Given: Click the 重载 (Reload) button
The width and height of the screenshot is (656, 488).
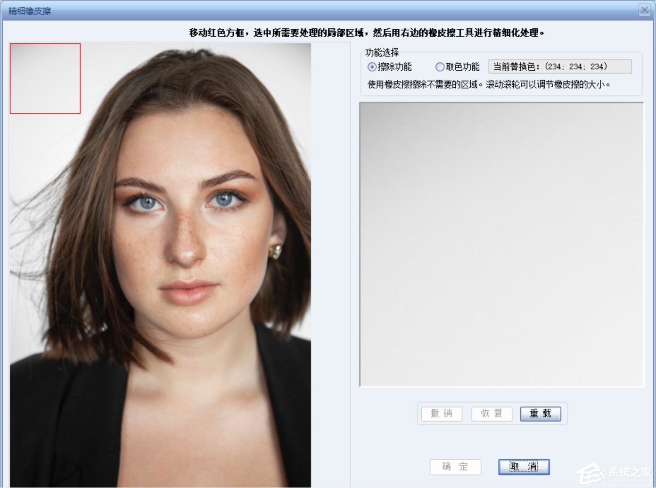Looking at the screenshot, I should pyautogui.click(x=541, y=414).
